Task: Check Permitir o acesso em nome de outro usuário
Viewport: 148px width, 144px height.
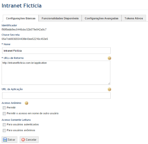Action: point(4,114)
